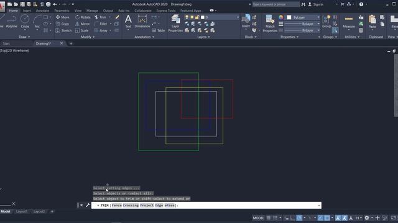Switch to the Start file tab
This screenshot has width=398, height=223.
tap(6, 43)
